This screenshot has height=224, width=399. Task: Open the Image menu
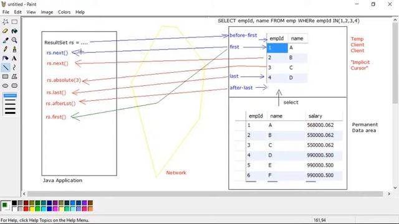pos(47,12)
